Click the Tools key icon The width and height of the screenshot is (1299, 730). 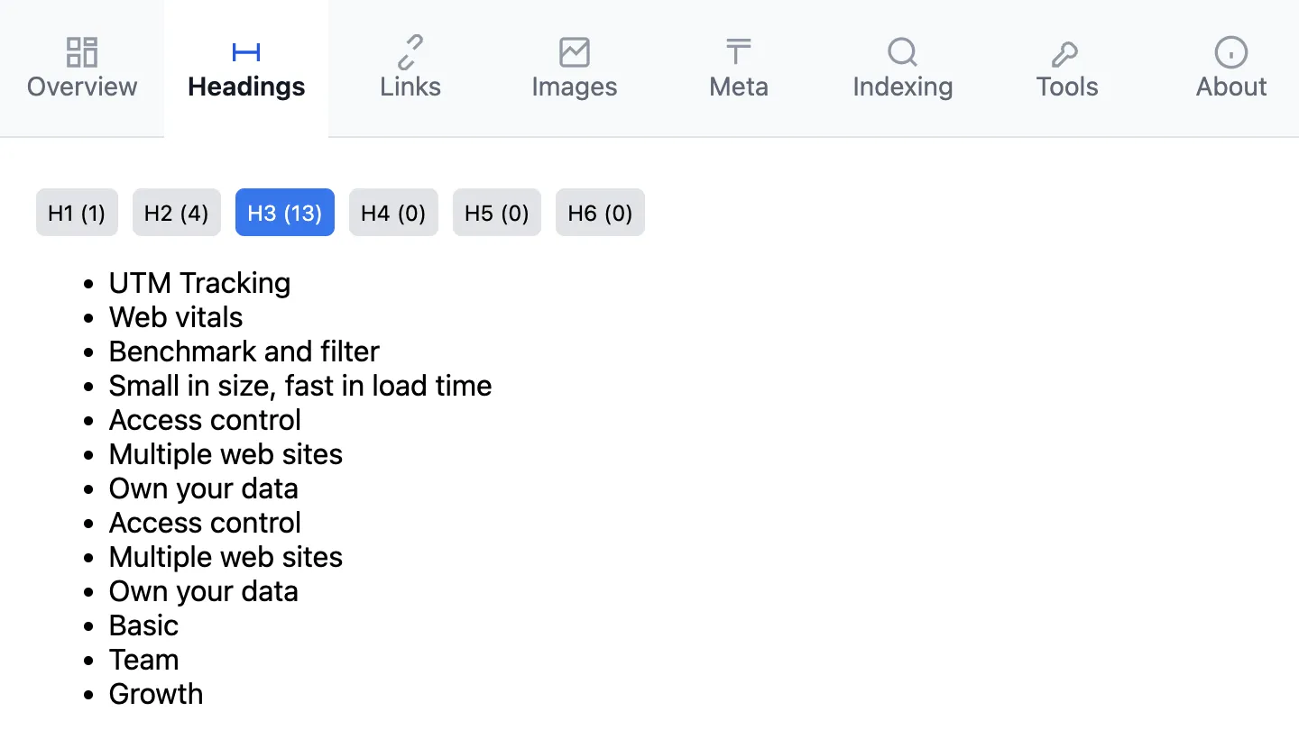pos(1066,52)
